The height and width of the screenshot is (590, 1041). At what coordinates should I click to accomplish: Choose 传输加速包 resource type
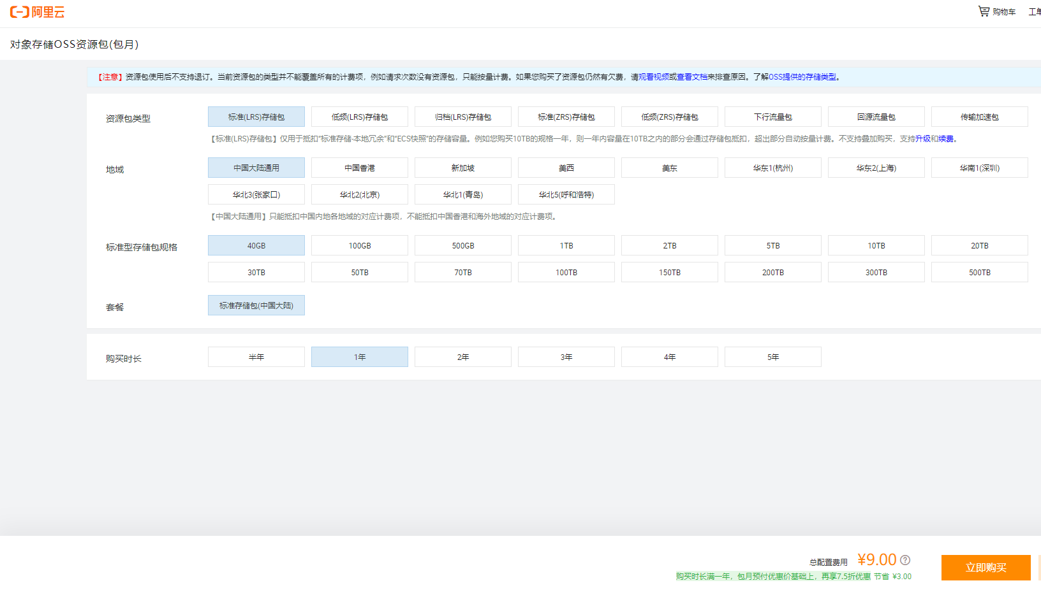pos(980,117)
